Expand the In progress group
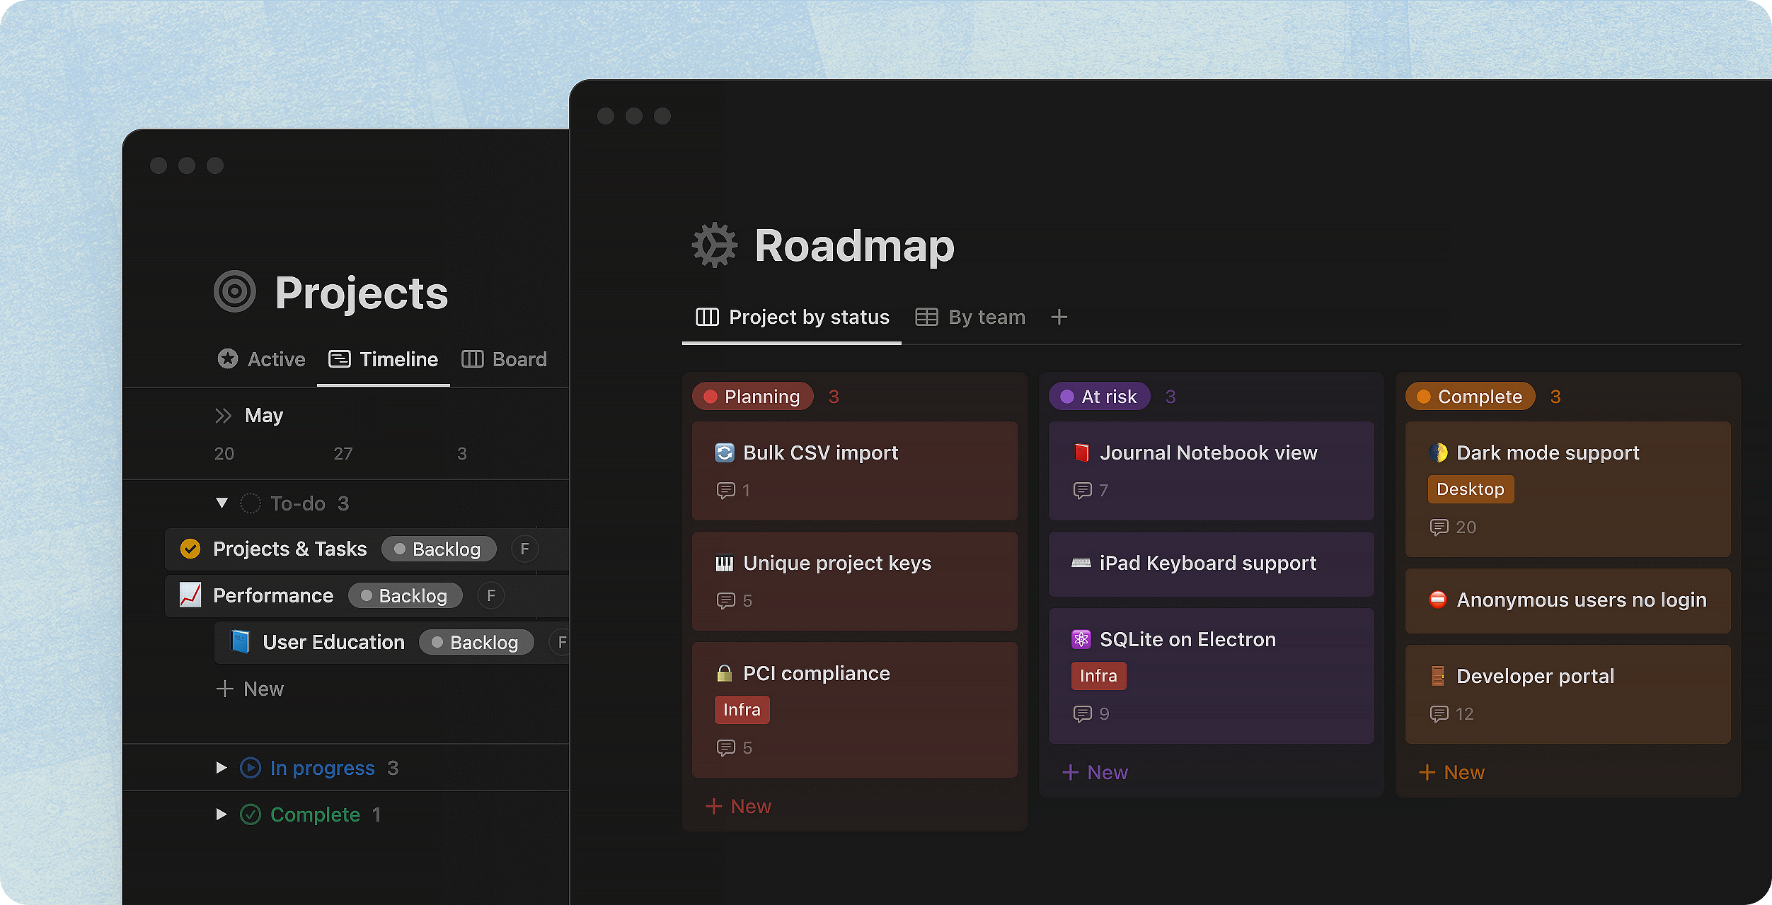This screenshot has height=905, width=1772. pyautogui.click(x=221, y=768)
